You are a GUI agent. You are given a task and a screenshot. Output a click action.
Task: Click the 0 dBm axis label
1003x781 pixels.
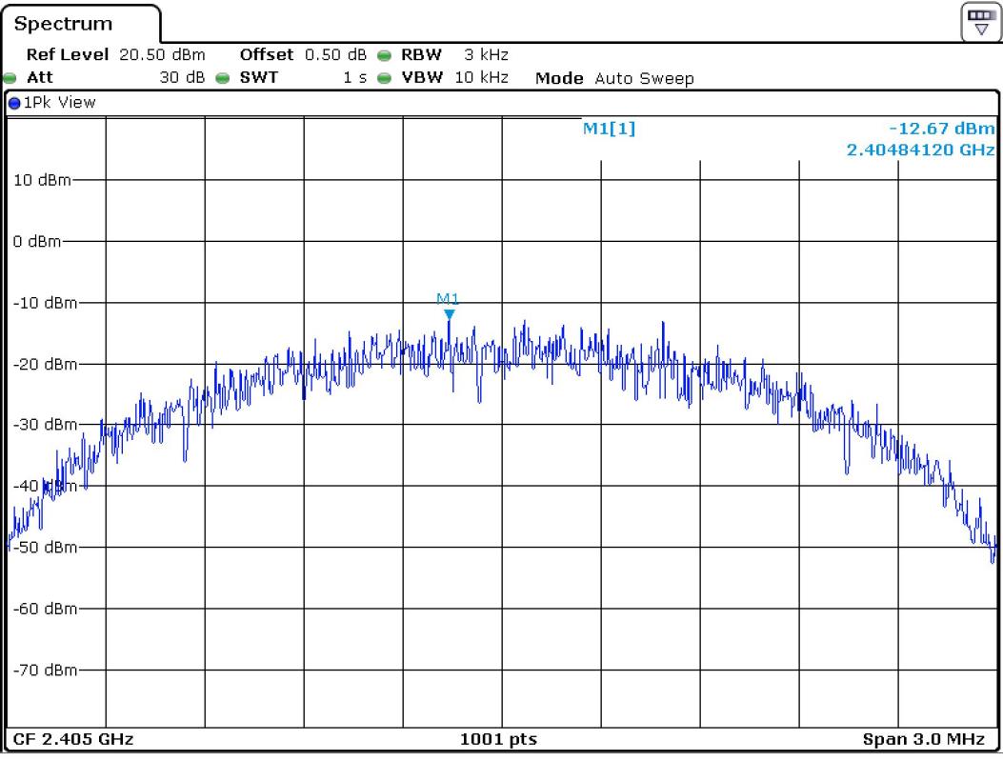click(x=37, y=241)
